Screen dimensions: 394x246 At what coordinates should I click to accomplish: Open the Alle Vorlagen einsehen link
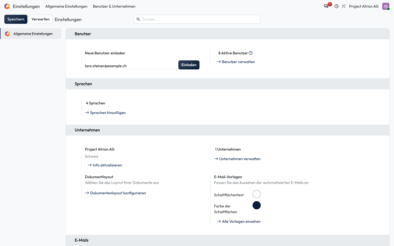coord(239,222)
